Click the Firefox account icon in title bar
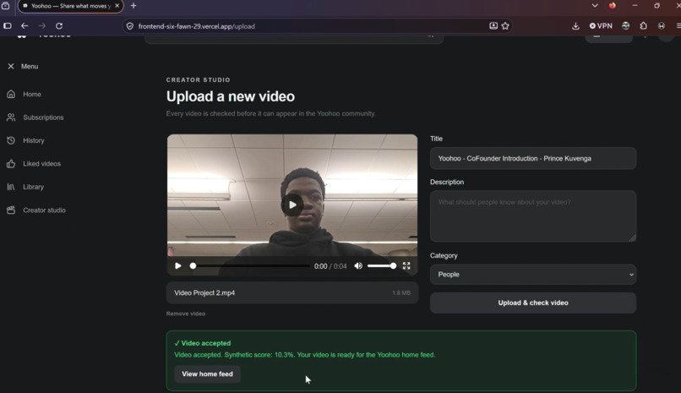The image size is (681, 393). pos(612,6)
